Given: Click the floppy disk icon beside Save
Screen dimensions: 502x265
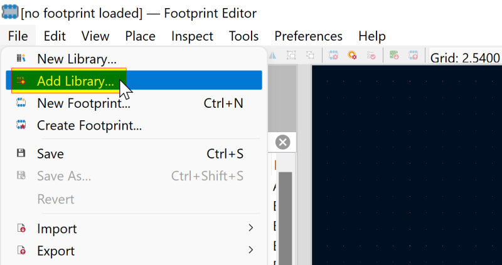Looking at the screenshot, I should tap(21, 153).
